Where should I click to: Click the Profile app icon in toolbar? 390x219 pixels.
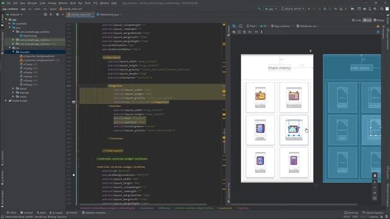[x=335, y=9]
